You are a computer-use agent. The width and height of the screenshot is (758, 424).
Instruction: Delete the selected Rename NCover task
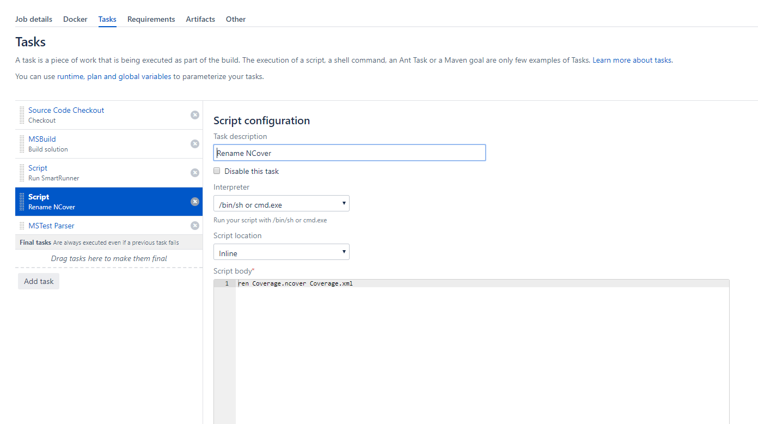pyautogui.click(x=195, y=202)
